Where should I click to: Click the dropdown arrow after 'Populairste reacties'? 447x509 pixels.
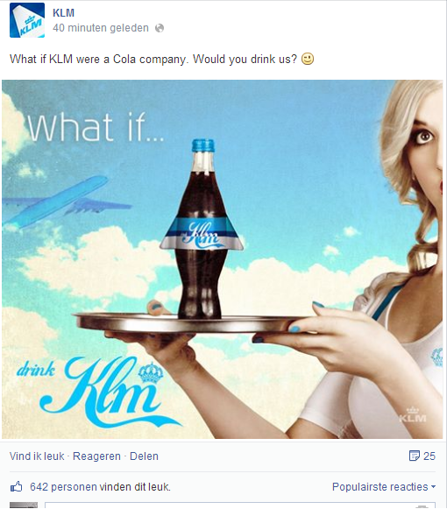433,487
